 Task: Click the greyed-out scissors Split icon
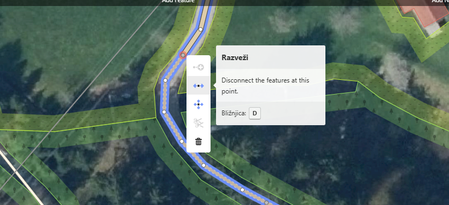pos(199,123)
